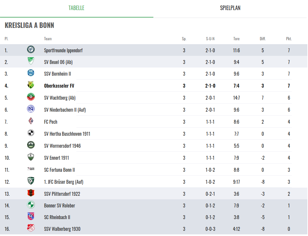Click the SV Niederbachem II logo

31,110
